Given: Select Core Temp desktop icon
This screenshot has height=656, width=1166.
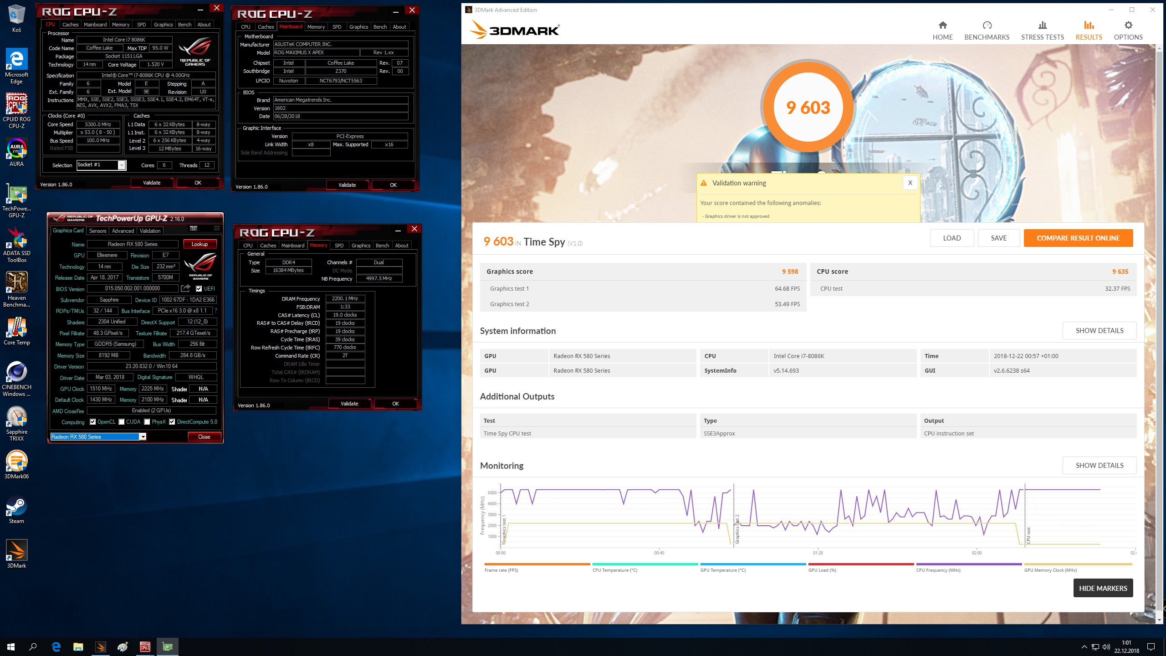Looking at the screenshot, I should [16, 331].
